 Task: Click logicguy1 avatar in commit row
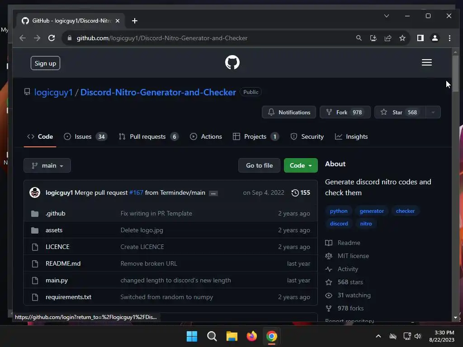click(x=35, y=192)
